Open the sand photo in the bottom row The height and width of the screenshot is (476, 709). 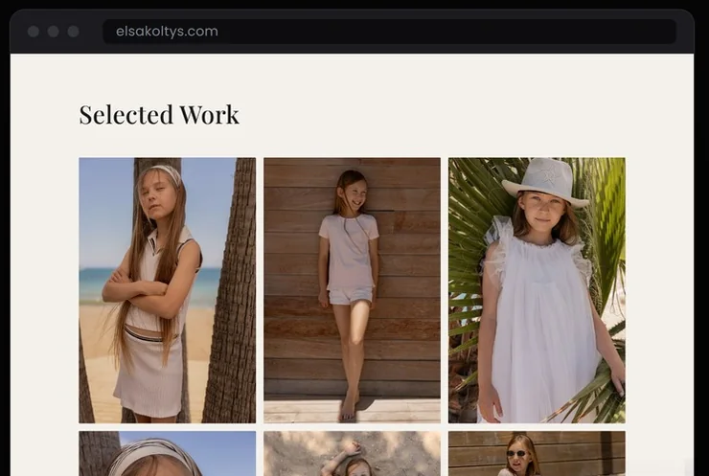coord(352,453)
